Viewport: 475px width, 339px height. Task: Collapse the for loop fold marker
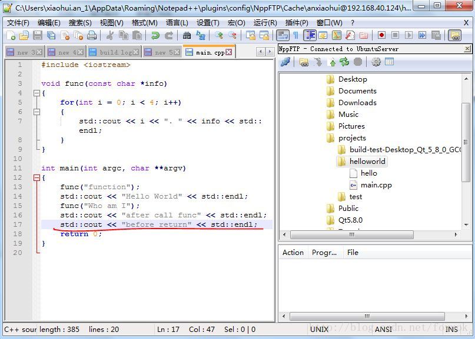[x=36, y=112]
